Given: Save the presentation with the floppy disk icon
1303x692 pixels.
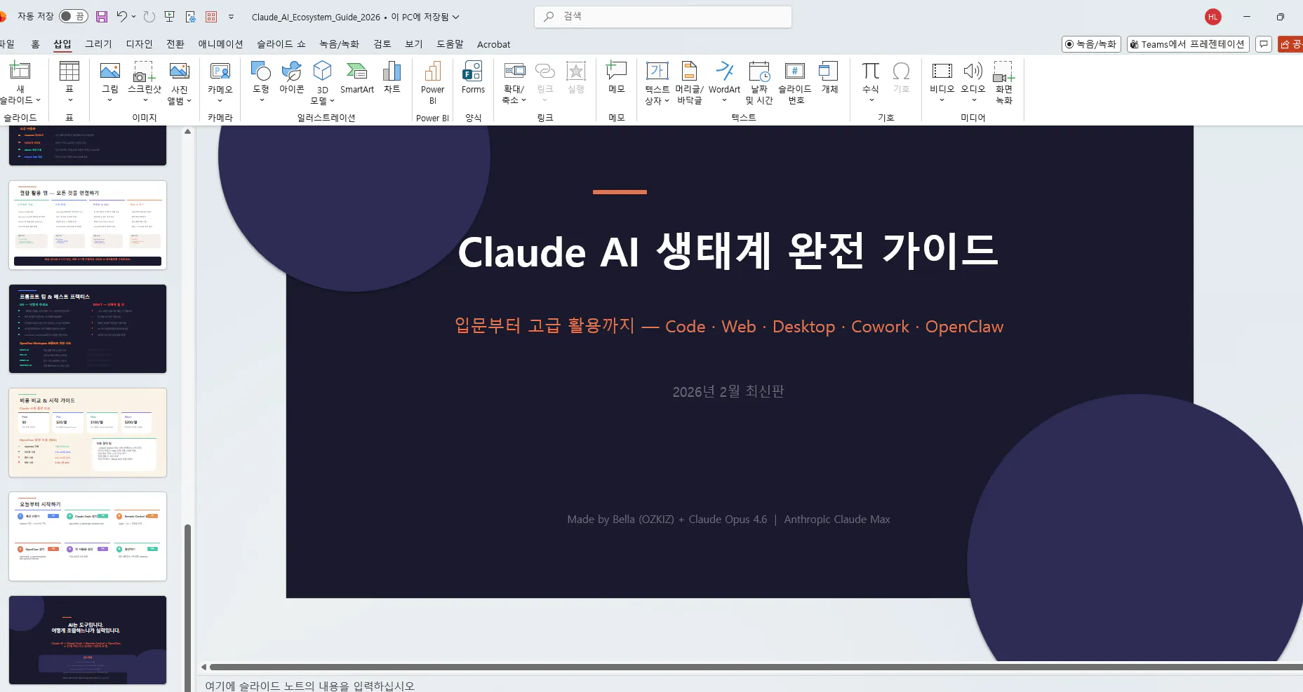Looking at the screenshot, I should [102, 17].
